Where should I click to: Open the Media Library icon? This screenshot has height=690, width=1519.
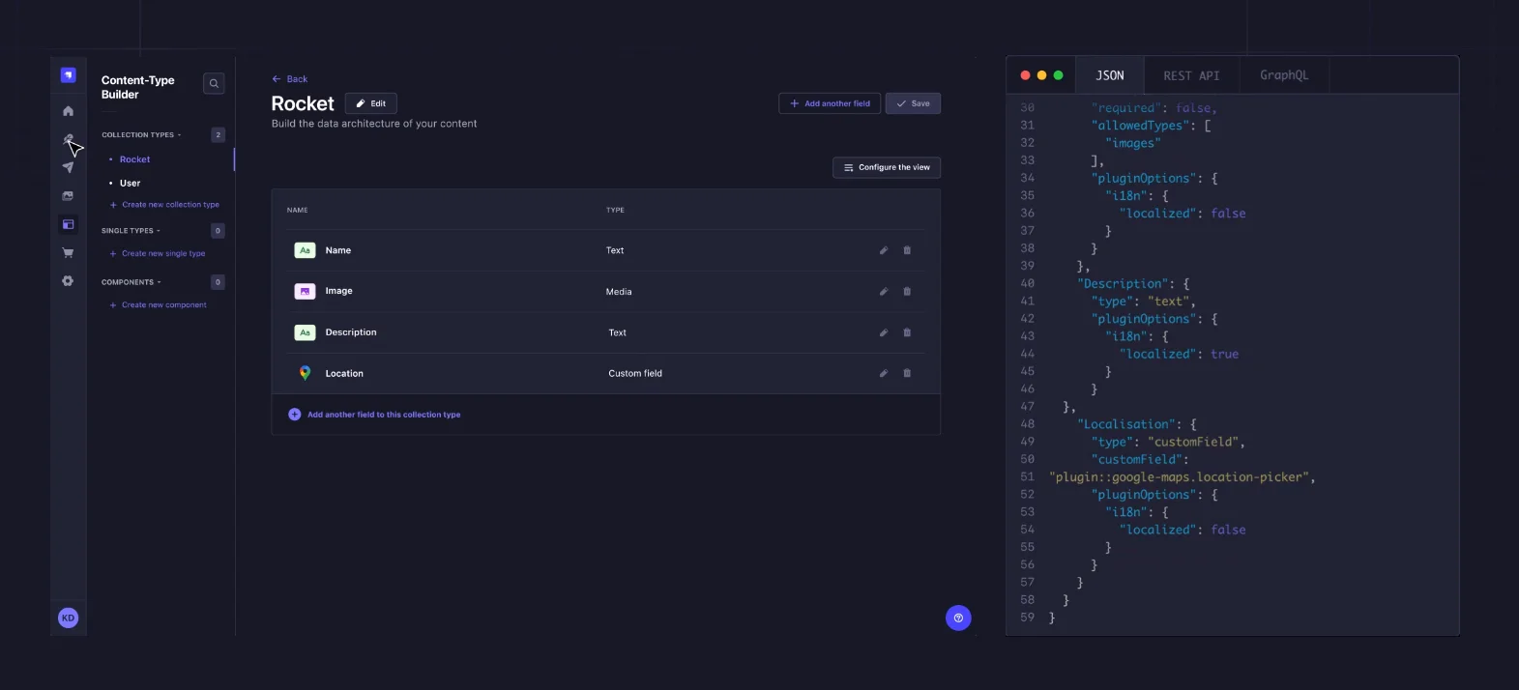coord(68,196)
